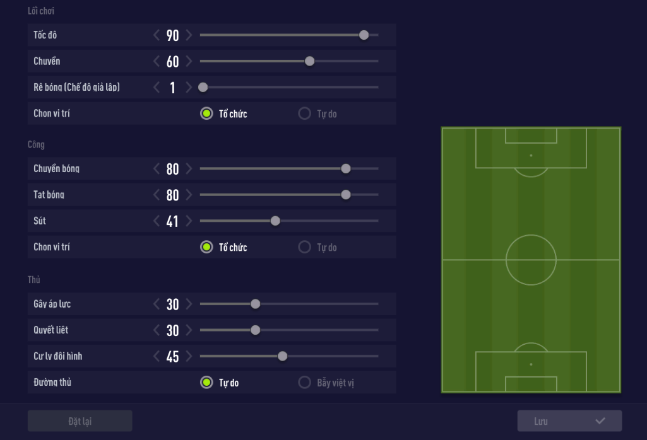647x440 pixels.
Task: Click the left arrow beside Sút value
Action: click(157, 221)
